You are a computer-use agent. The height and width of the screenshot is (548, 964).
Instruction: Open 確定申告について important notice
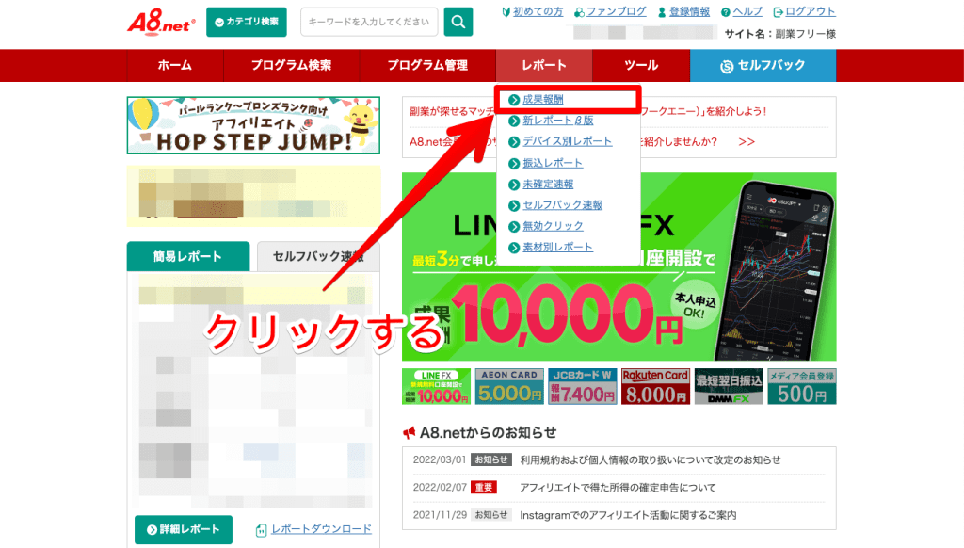[x=618, y=488]
